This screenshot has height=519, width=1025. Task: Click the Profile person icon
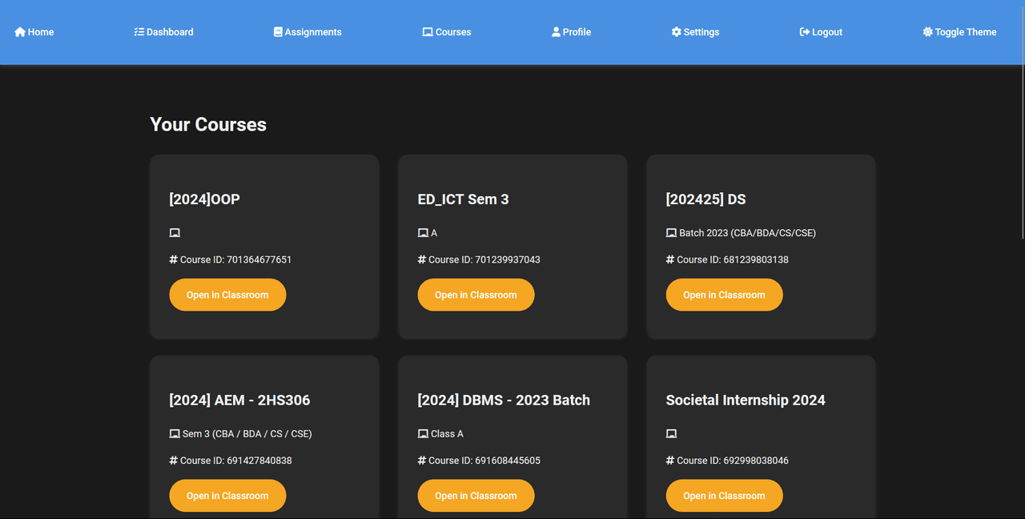tap(556, 32)
